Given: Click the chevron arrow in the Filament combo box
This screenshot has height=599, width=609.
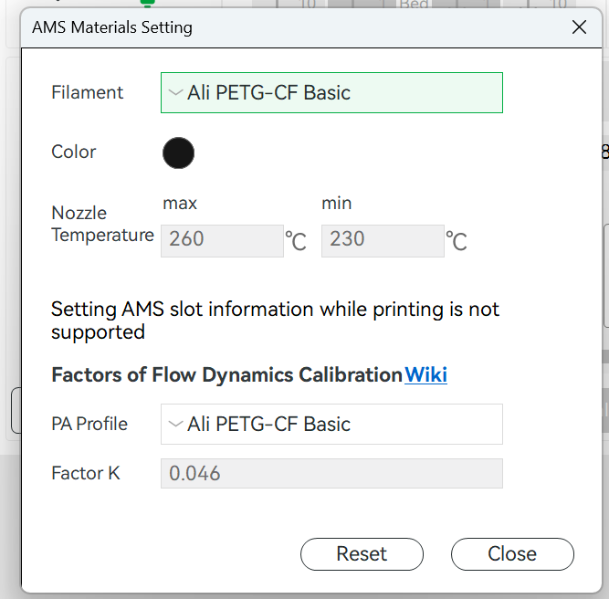Looking at the screenshot, I should (175, 93).
